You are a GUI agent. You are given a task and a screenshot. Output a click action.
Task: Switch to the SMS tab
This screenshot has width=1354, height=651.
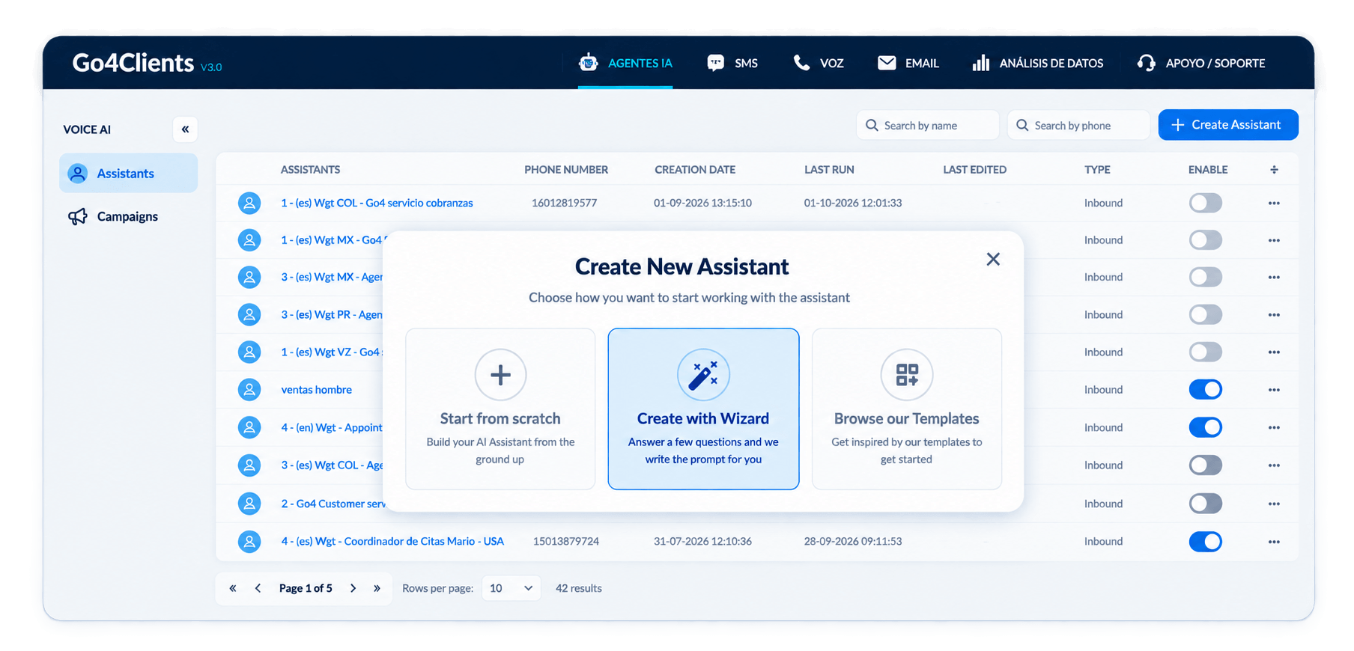[732, 63]
